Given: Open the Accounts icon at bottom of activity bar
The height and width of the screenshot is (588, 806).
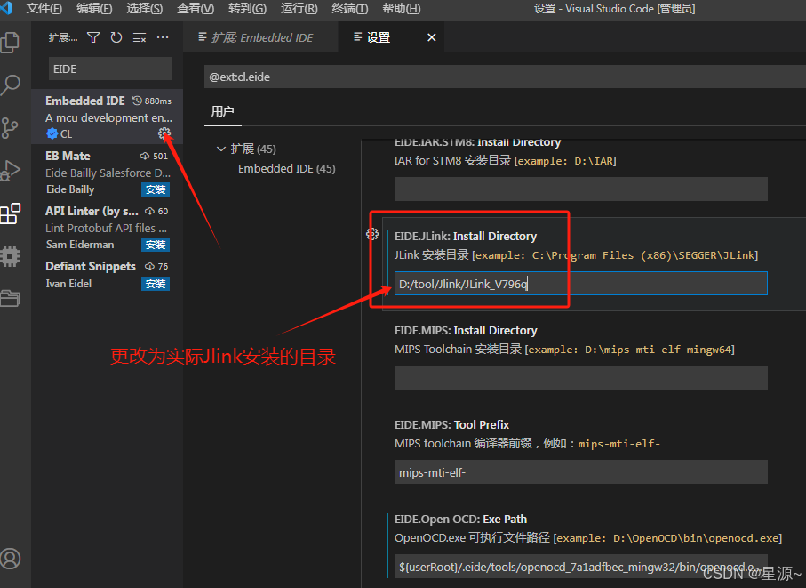Looking at the screenshot, I should (x=11, y=559).
